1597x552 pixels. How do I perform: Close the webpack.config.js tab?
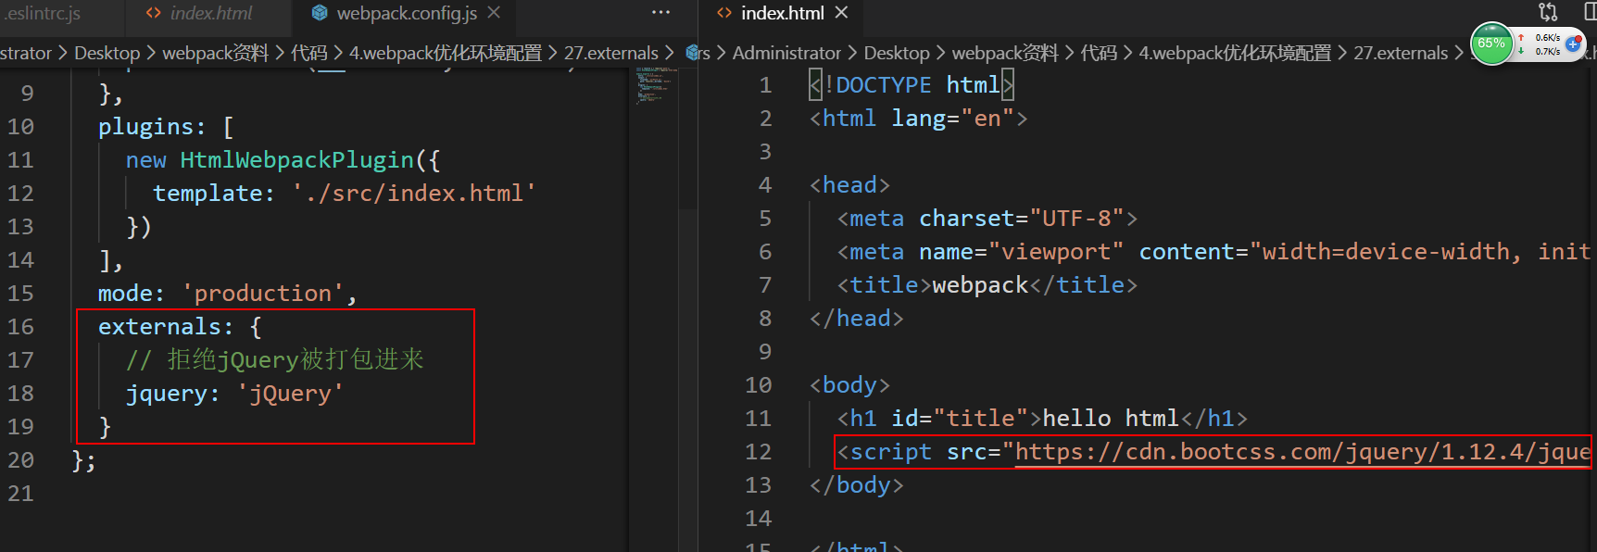click(495, 13)
